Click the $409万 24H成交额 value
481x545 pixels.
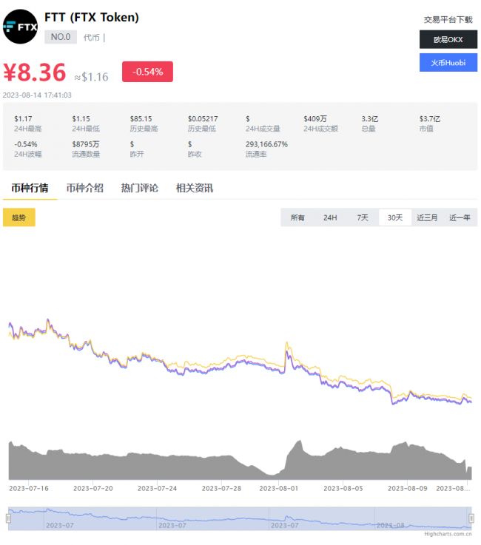click(315, 119)
